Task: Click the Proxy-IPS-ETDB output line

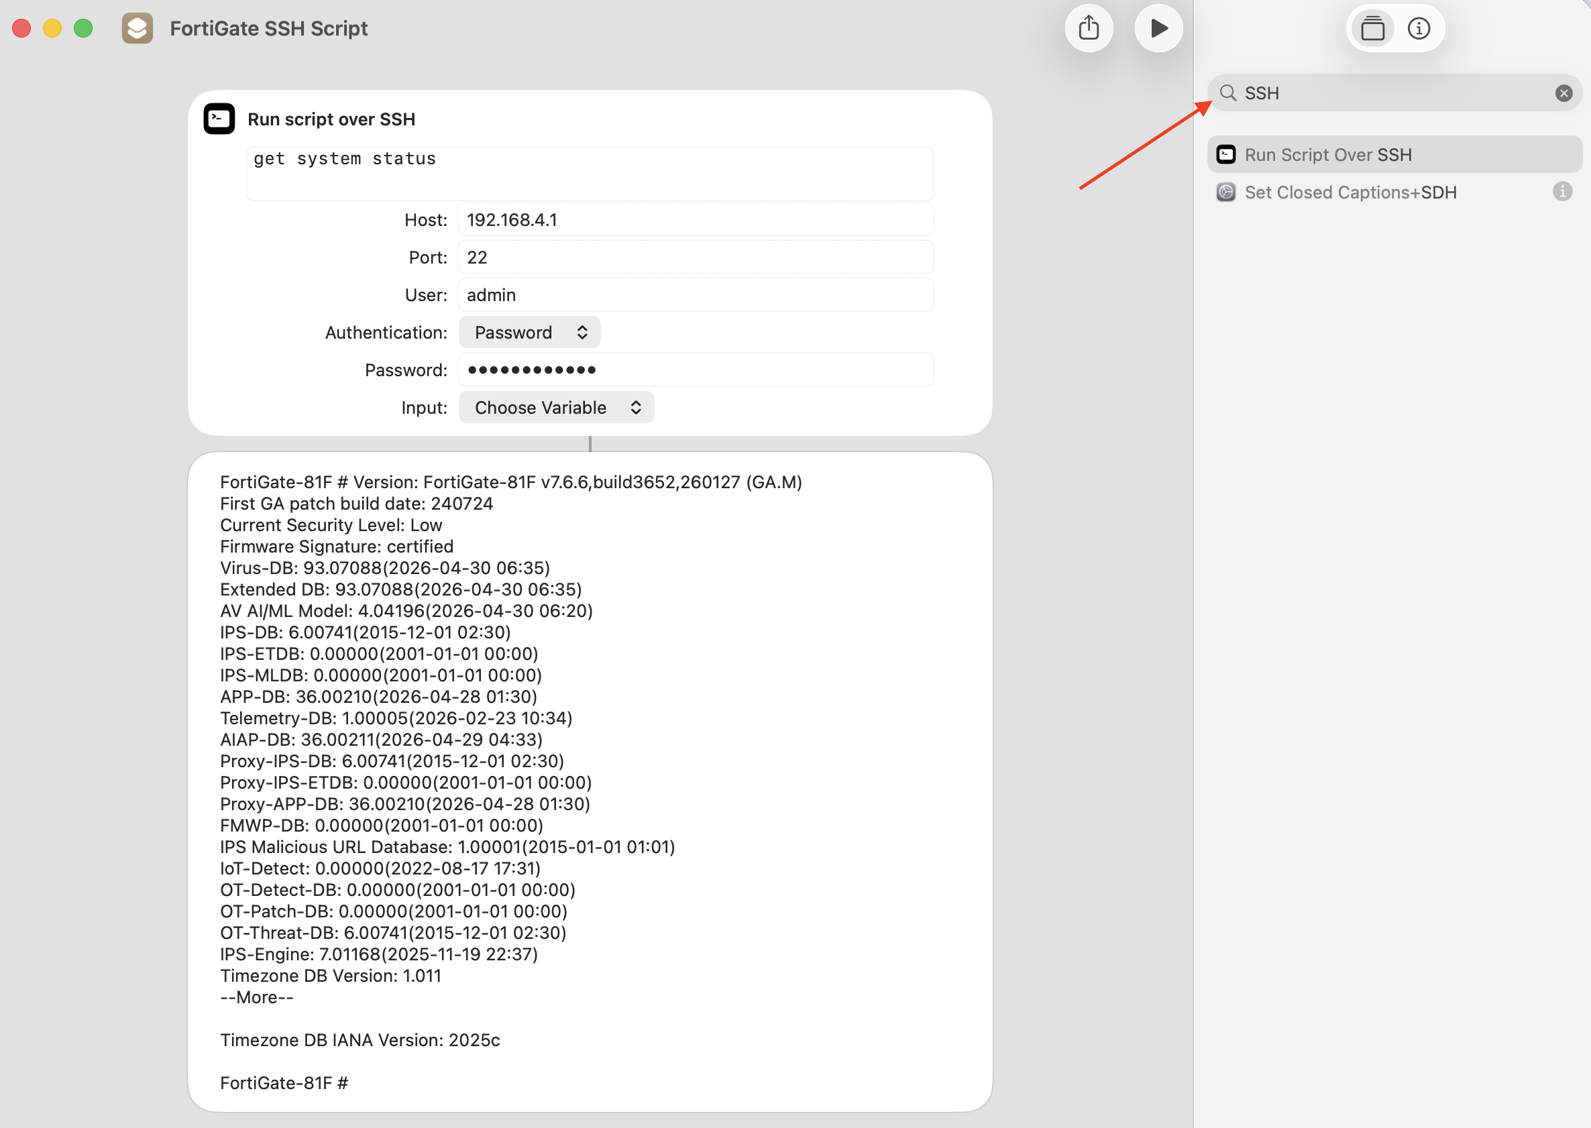Action: (406, 783)
